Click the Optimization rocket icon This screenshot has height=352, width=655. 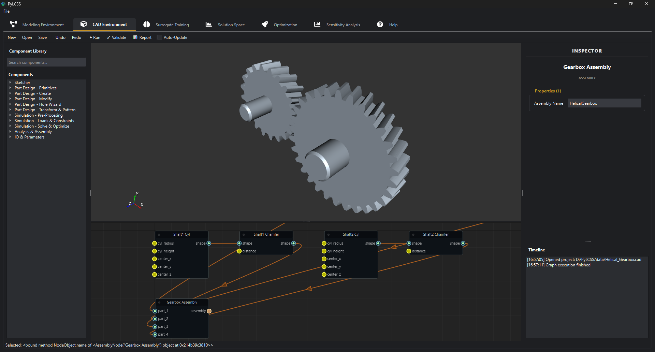pyautogui.click(x=265, y=24)
